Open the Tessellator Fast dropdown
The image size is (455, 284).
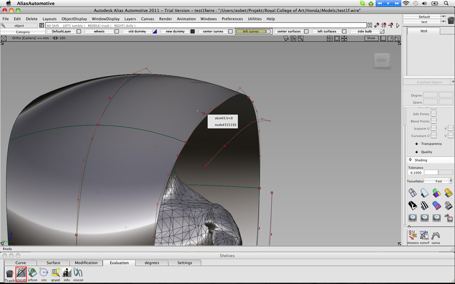(438, 181)
